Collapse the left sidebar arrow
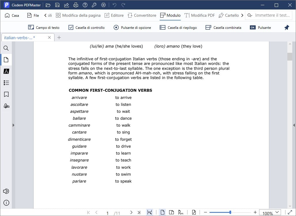296x216 pixels. 13,125
